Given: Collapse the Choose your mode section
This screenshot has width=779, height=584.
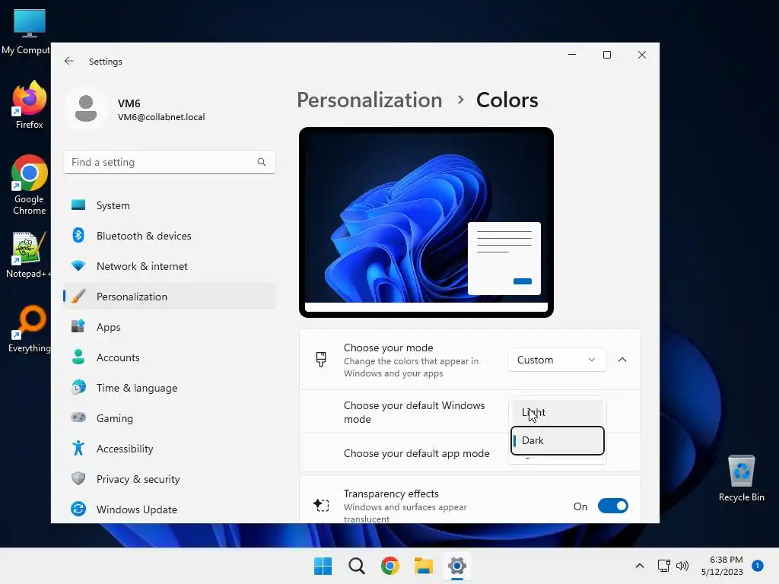Looking at the screenshot, I should [622, 360].
